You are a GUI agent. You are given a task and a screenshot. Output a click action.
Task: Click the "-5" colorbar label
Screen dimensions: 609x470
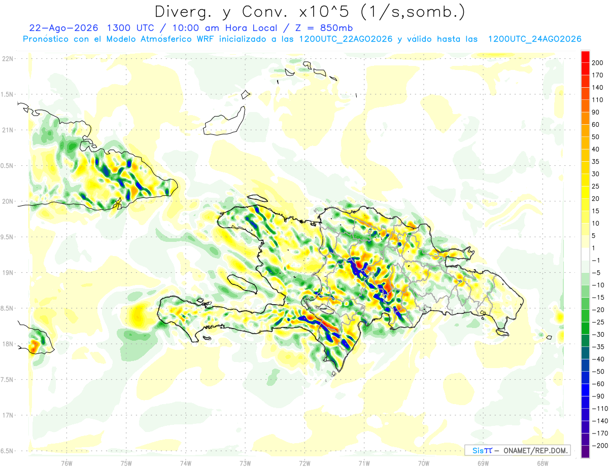(596, 273)
